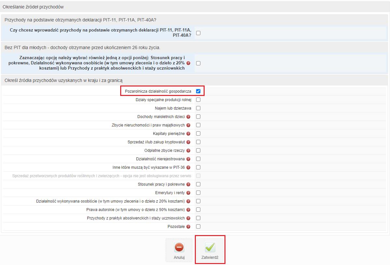Check Zbycie nieruchomości i praw majątkowych box

[198, 125]
